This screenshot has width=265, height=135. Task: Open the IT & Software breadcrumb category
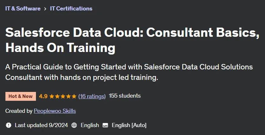23,9
